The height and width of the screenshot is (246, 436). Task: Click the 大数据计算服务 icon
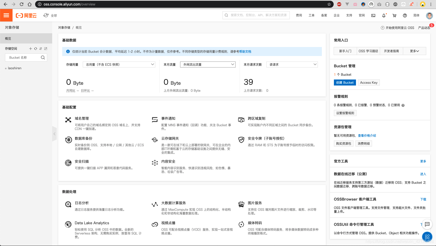(155, 204)
